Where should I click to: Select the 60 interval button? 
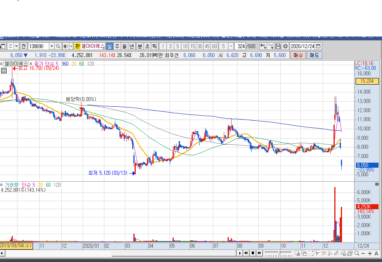click(x=214, y=46)
